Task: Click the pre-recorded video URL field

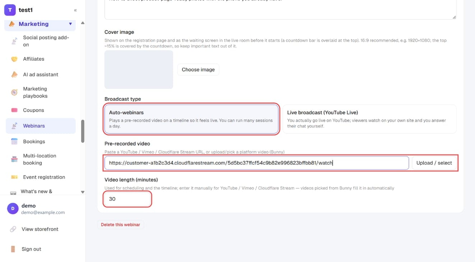Action: 257,163
